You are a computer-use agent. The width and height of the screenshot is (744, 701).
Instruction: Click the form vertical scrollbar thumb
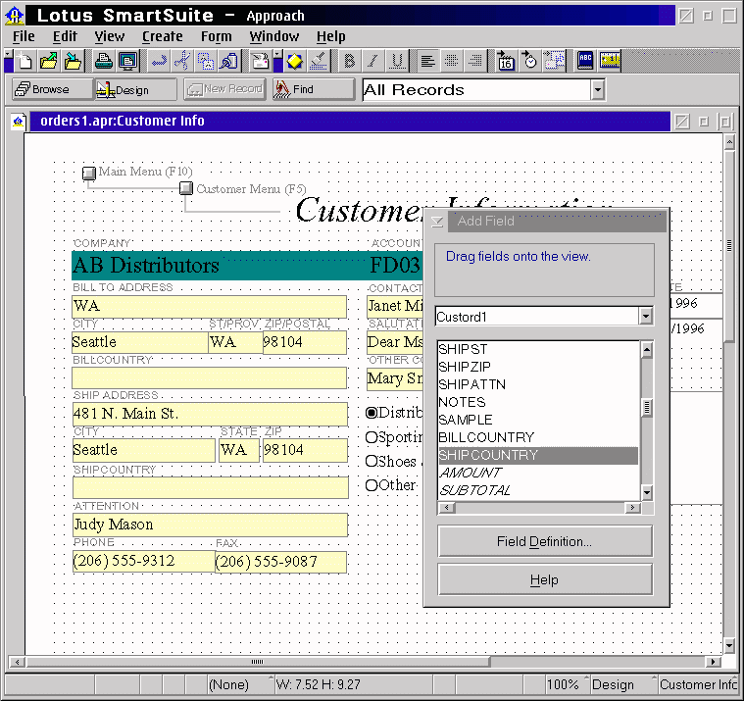[x=729, y=245]
